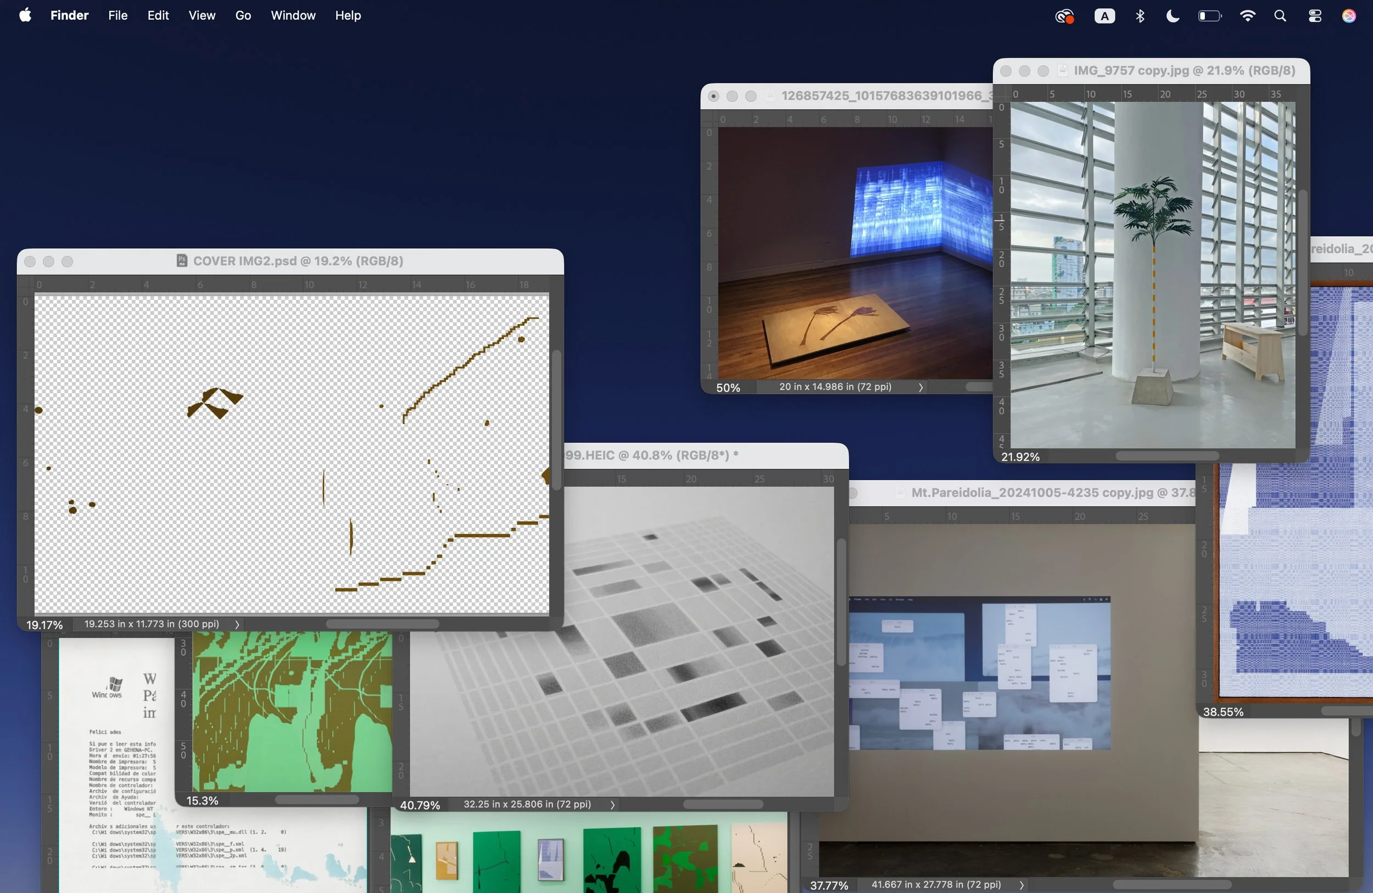
Task: Click the Wi-Fi status icon
Action: point(1247,16)
